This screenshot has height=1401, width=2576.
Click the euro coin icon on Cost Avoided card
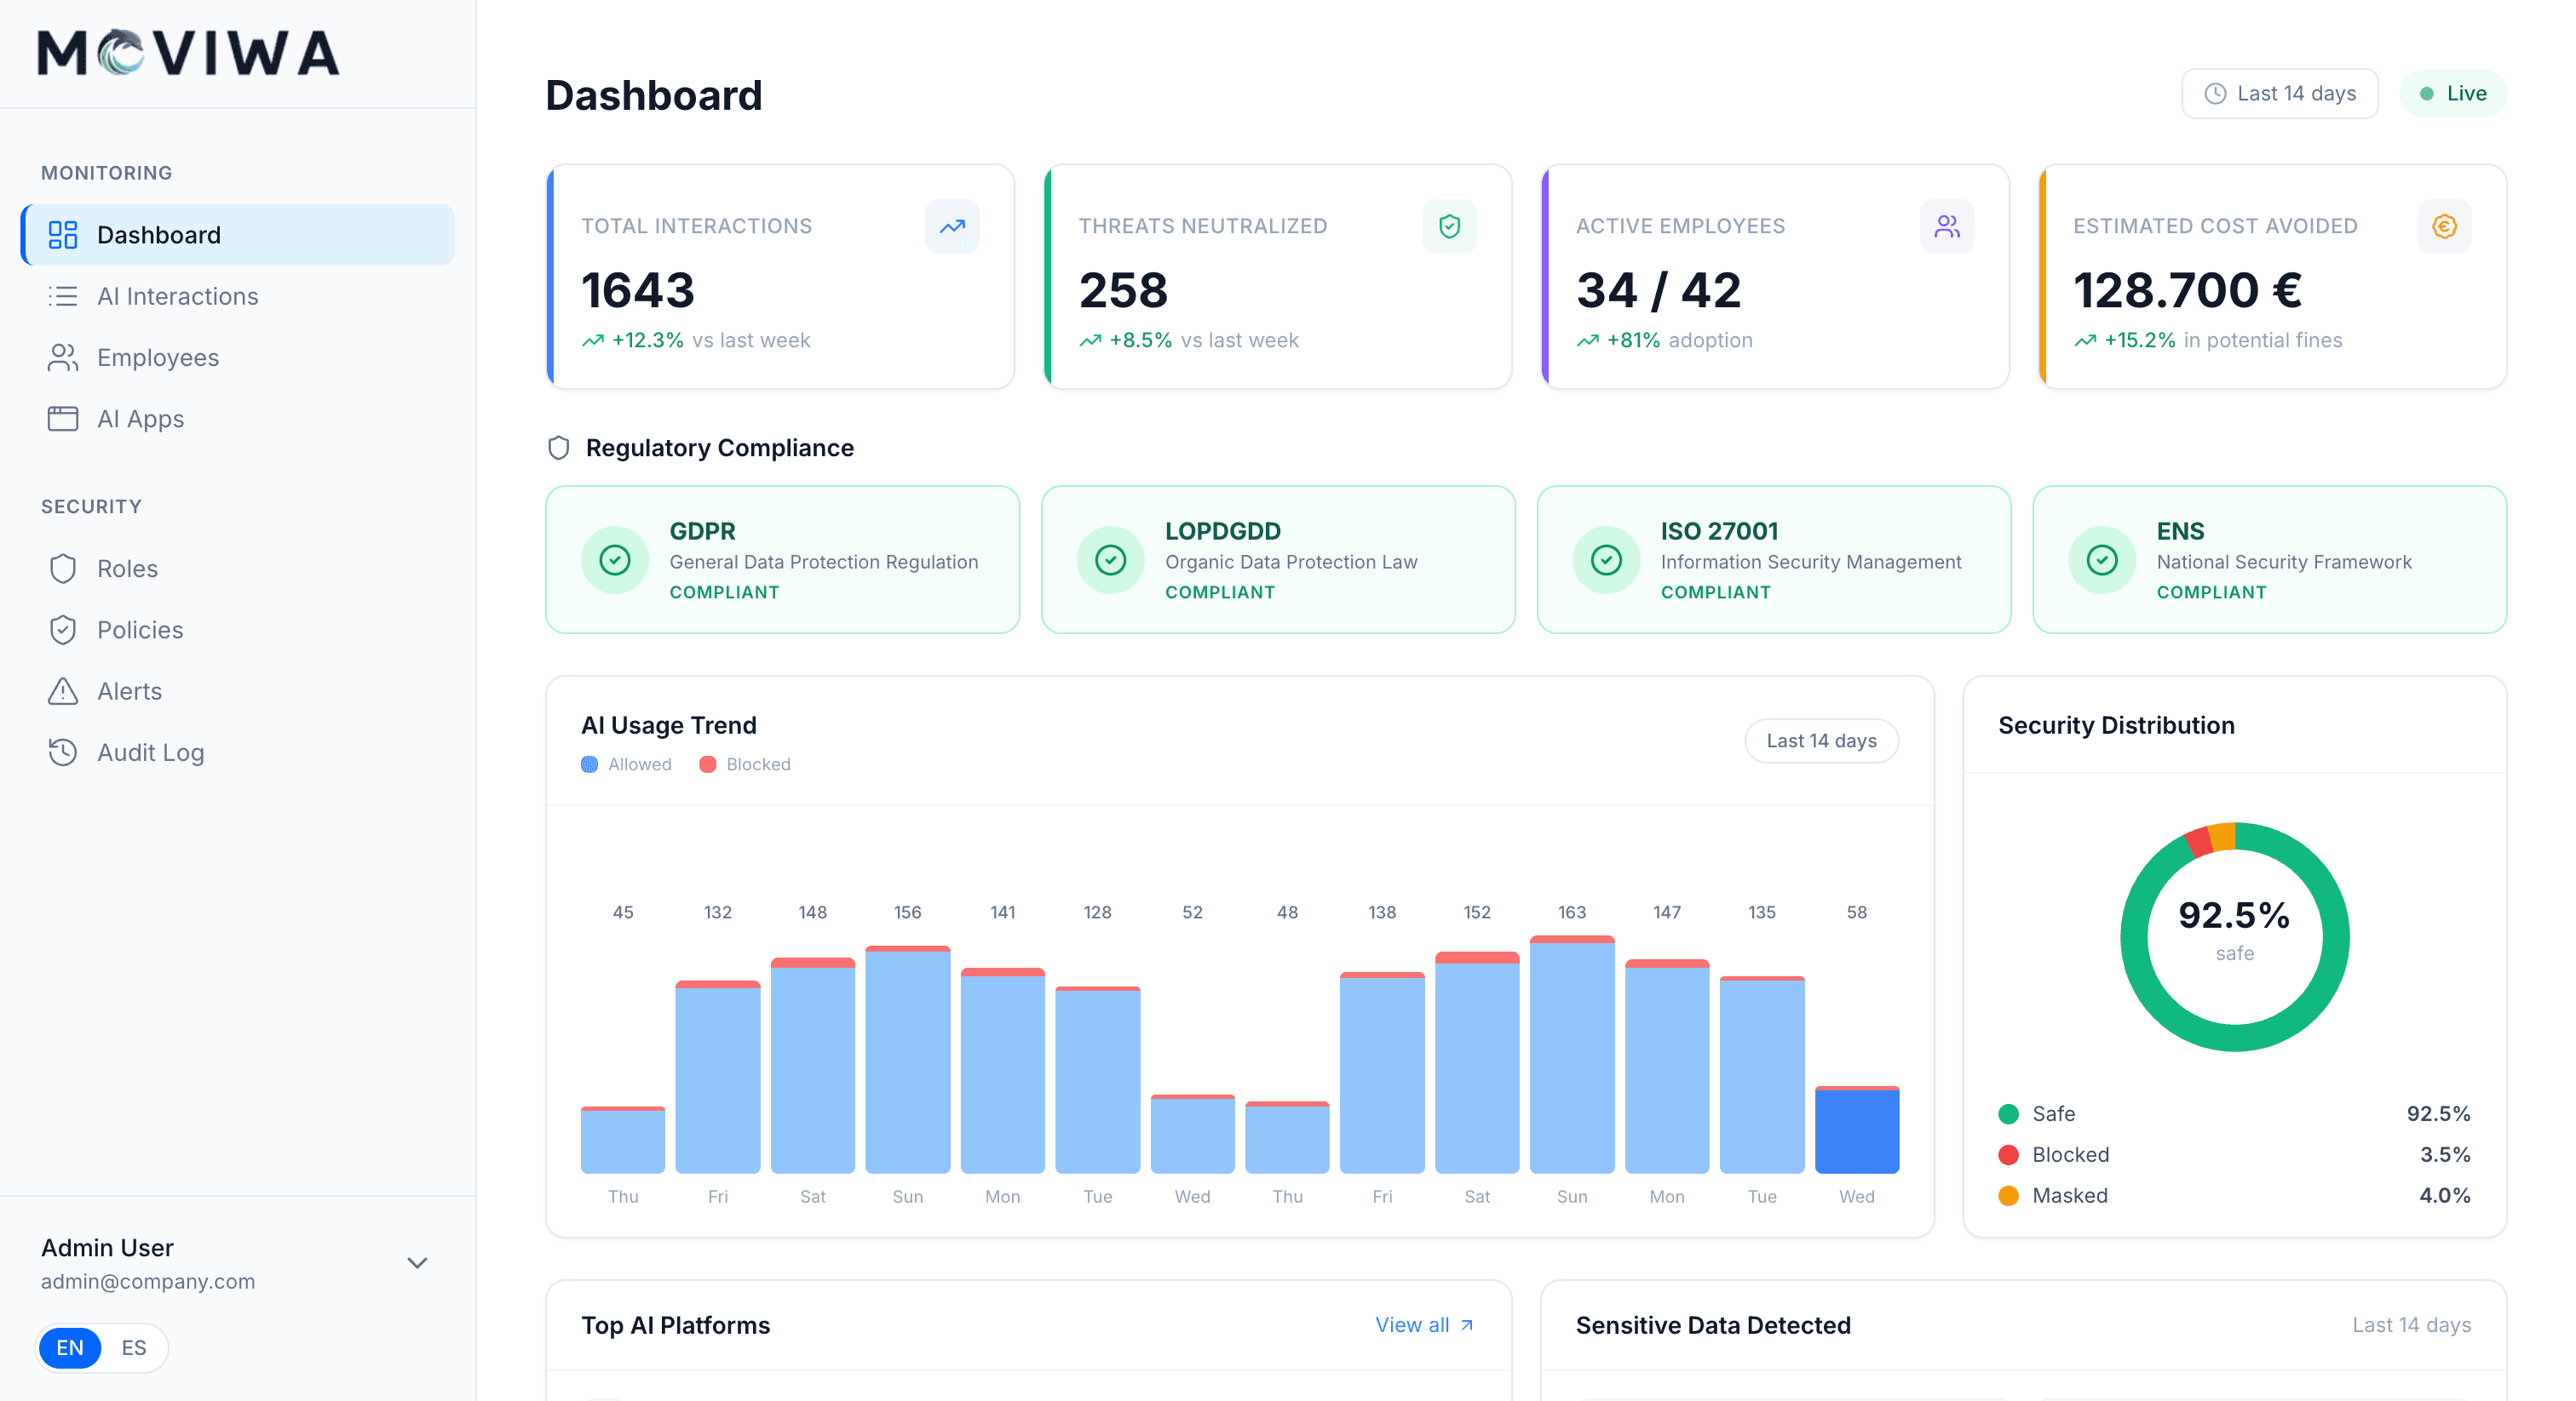click(x=2444, y=226)
